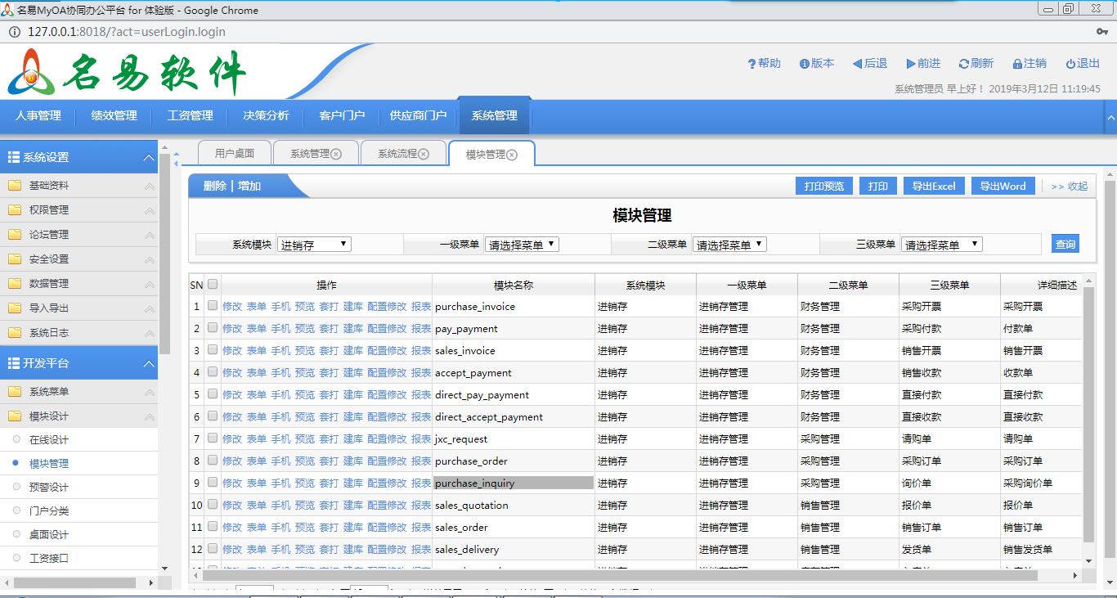The height and width of the screenshot is (598, 1117).
Task: Click the forward arrow icon
Action: 910,64
